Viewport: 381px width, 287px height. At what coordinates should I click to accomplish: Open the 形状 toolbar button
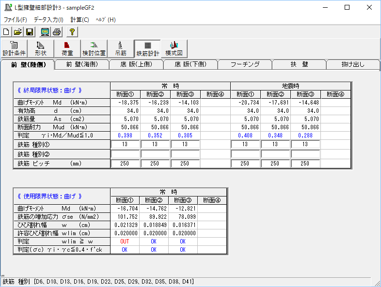[41, 48]
